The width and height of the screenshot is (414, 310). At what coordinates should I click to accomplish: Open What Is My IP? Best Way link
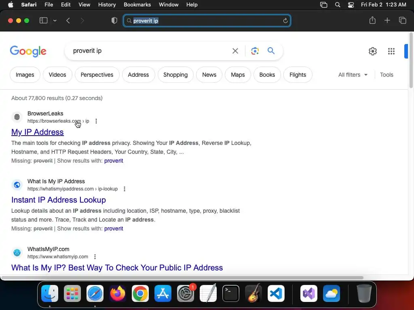117,267
